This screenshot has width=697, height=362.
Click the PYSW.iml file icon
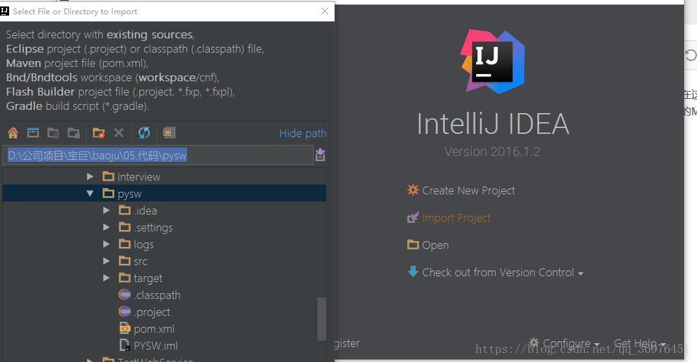point(125,345)
